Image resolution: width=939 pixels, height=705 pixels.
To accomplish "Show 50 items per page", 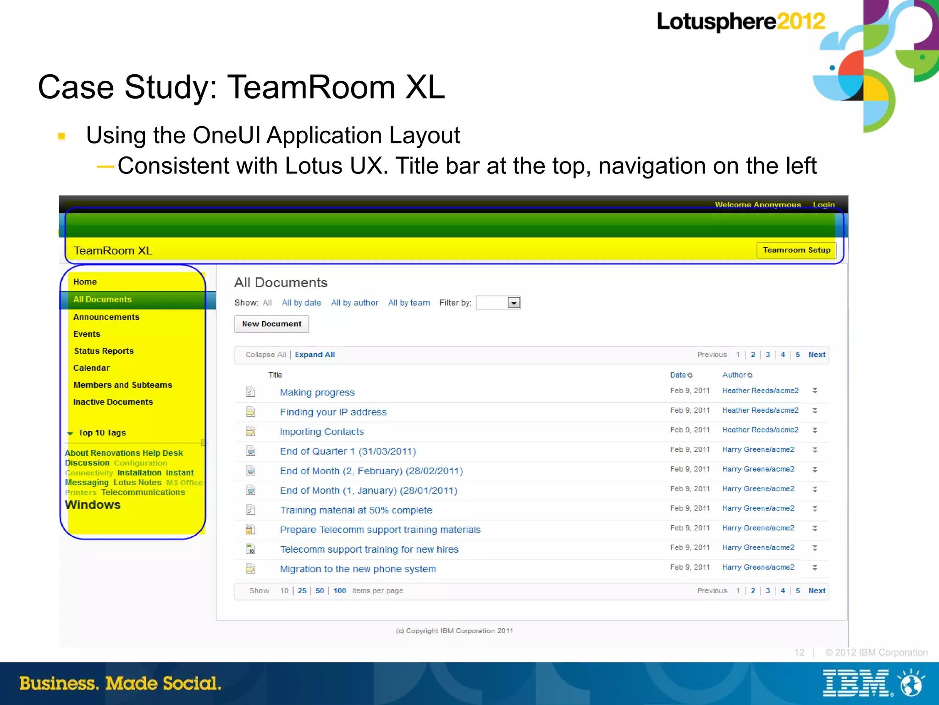I will pos(320,591).
